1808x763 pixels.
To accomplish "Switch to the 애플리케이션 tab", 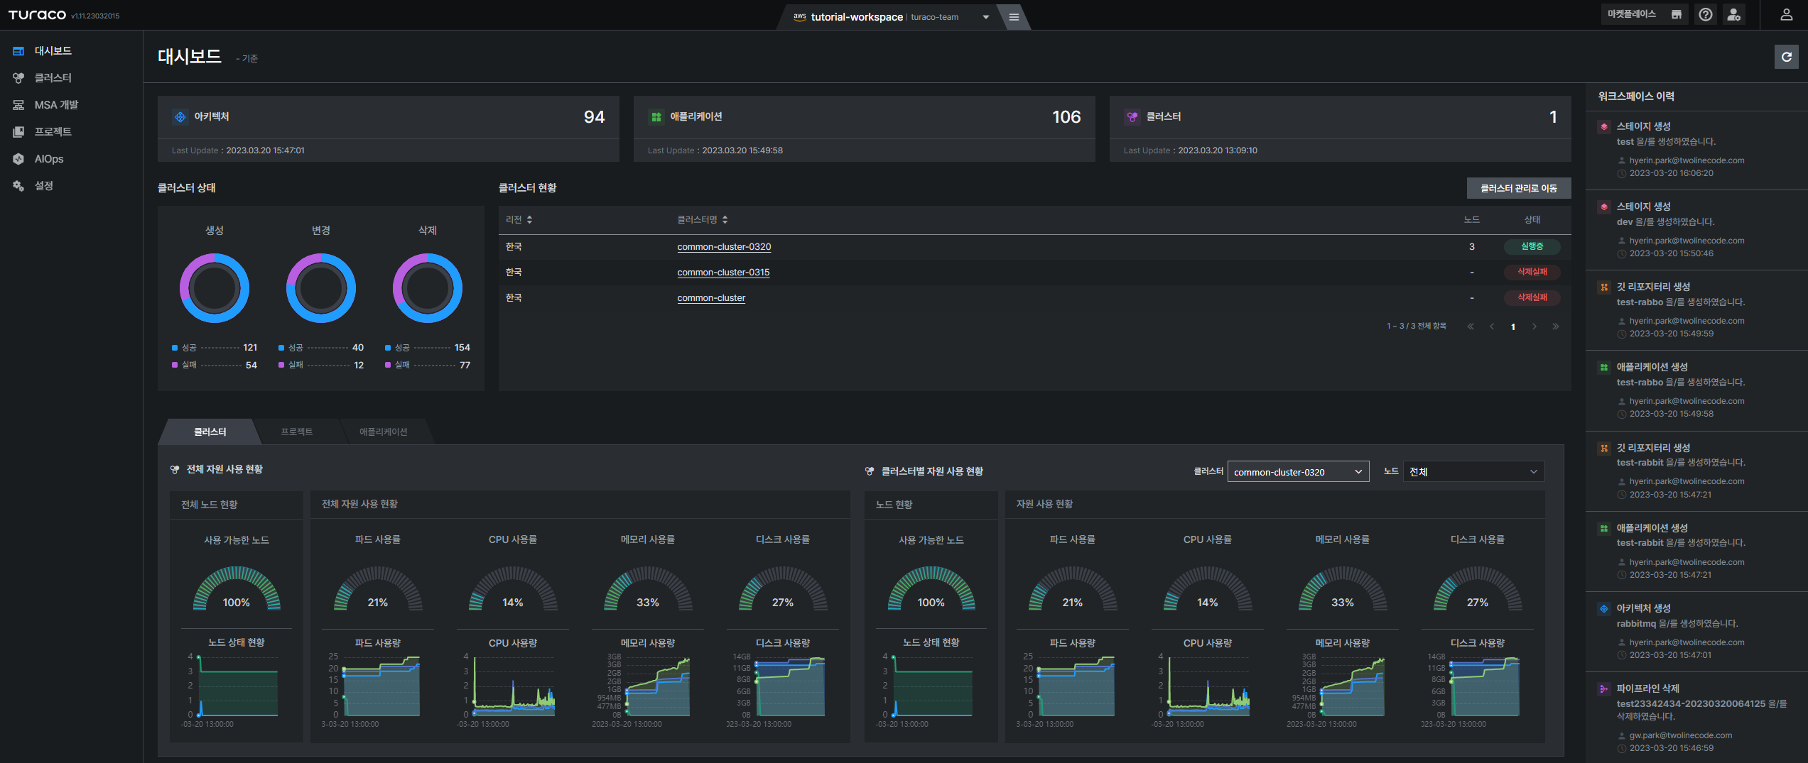I will click(x=383, y=432).
